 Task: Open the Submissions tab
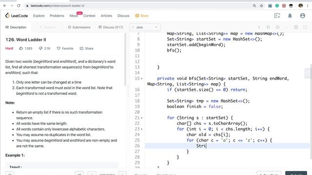(79, 27)
